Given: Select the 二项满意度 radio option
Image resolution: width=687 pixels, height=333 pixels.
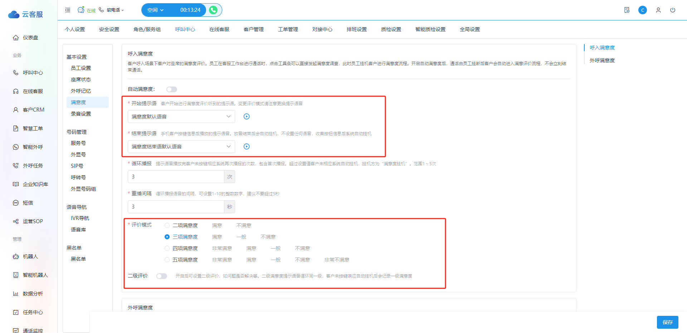Looking at the screenshot, I should pyautogui.click(x=167, y=225).
